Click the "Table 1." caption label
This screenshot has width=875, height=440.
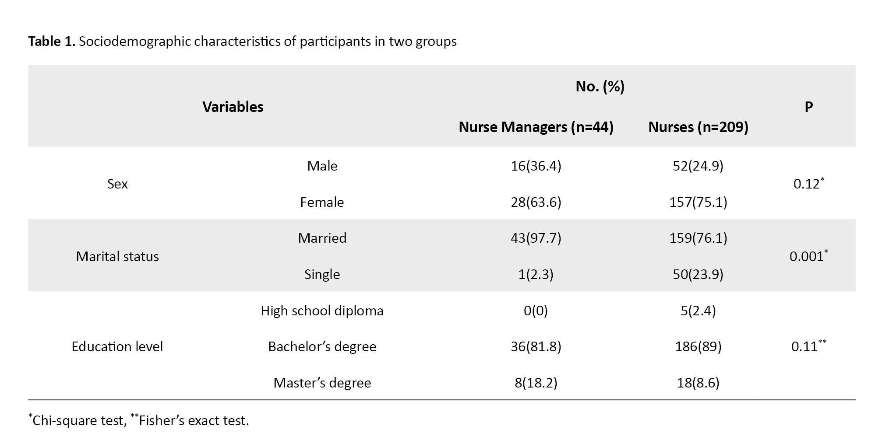coord(52,42)
